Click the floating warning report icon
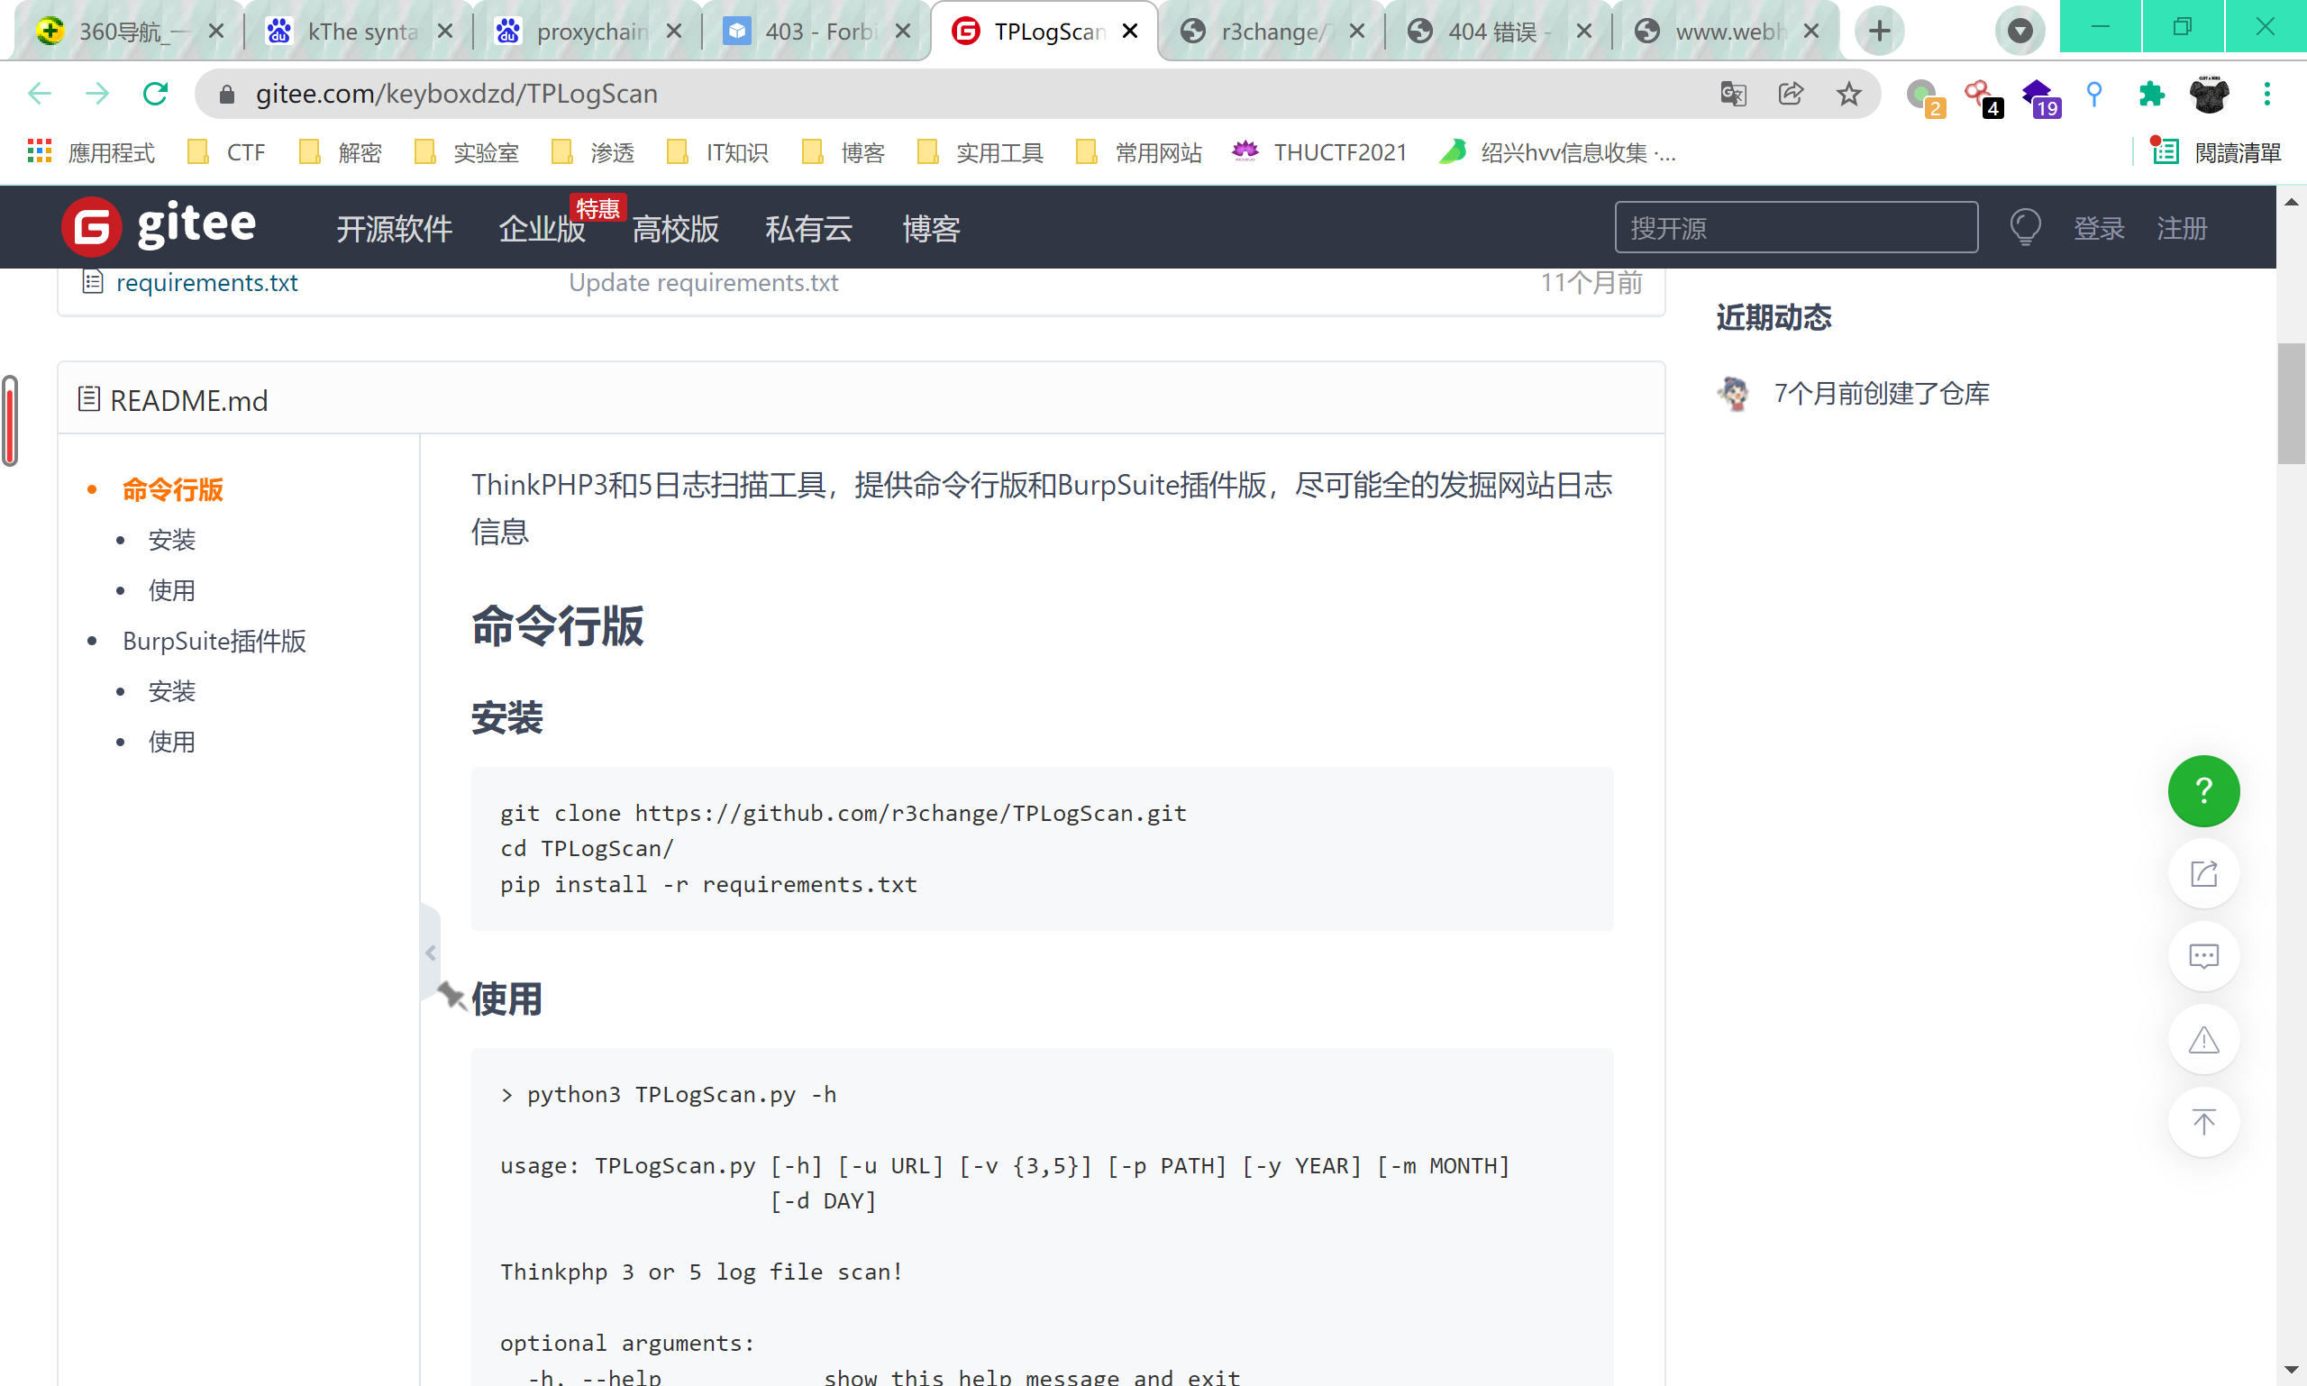The image size is (2307, 1386). coord(2203,1040)
